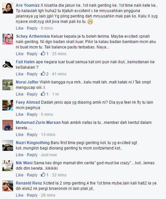This screenshot has height=199, width=166.
Task: Open Renzeld Renz's profile avatar
Action: (8, 186)
